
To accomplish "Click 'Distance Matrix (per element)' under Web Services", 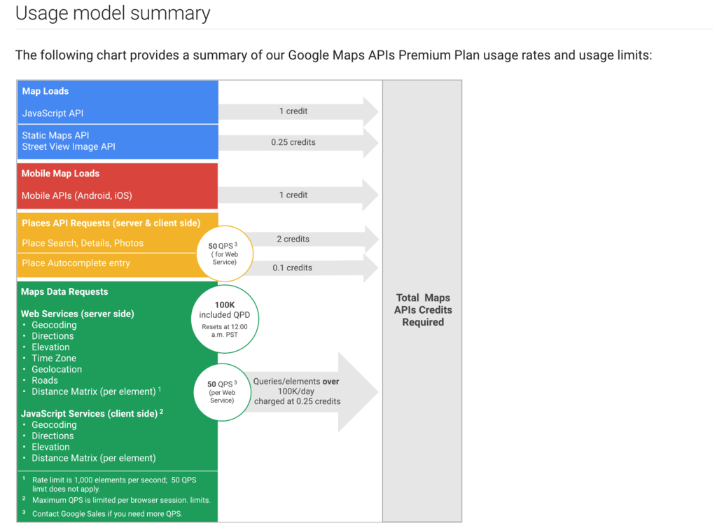I will [x=94, y=391].
